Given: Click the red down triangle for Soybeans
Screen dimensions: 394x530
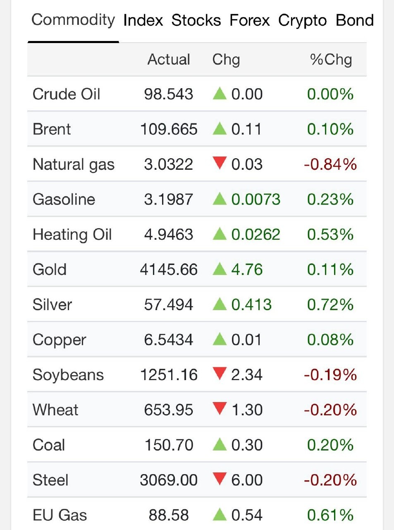Looking at the screenshot, I should pyautogui.click(x=220, y=373).
